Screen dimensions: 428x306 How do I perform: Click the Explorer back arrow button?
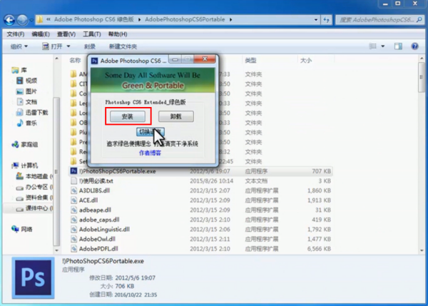9,20
